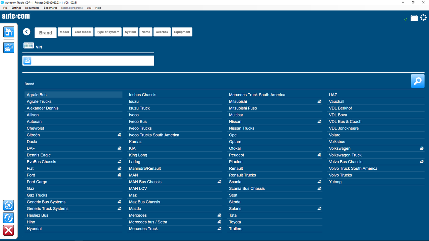Open the Help menu
Viewport: 429px width, 241px height.
coord(98,8)
